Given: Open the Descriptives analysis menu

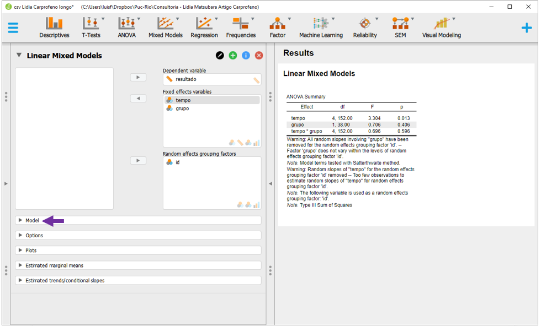Looking at the screenshot, I should [x=54, y=27].
